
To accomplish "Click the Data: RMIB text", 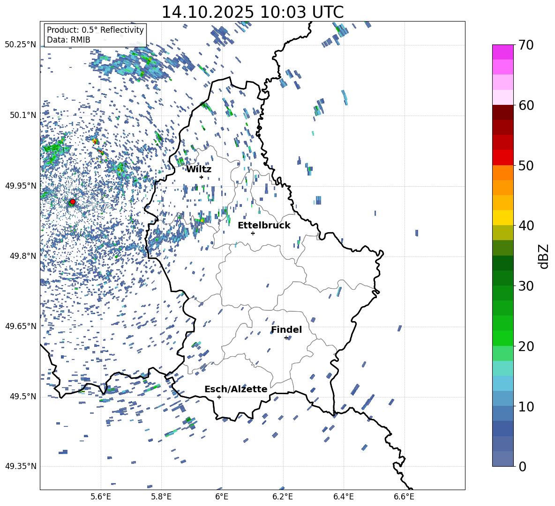I will (68, 40).
